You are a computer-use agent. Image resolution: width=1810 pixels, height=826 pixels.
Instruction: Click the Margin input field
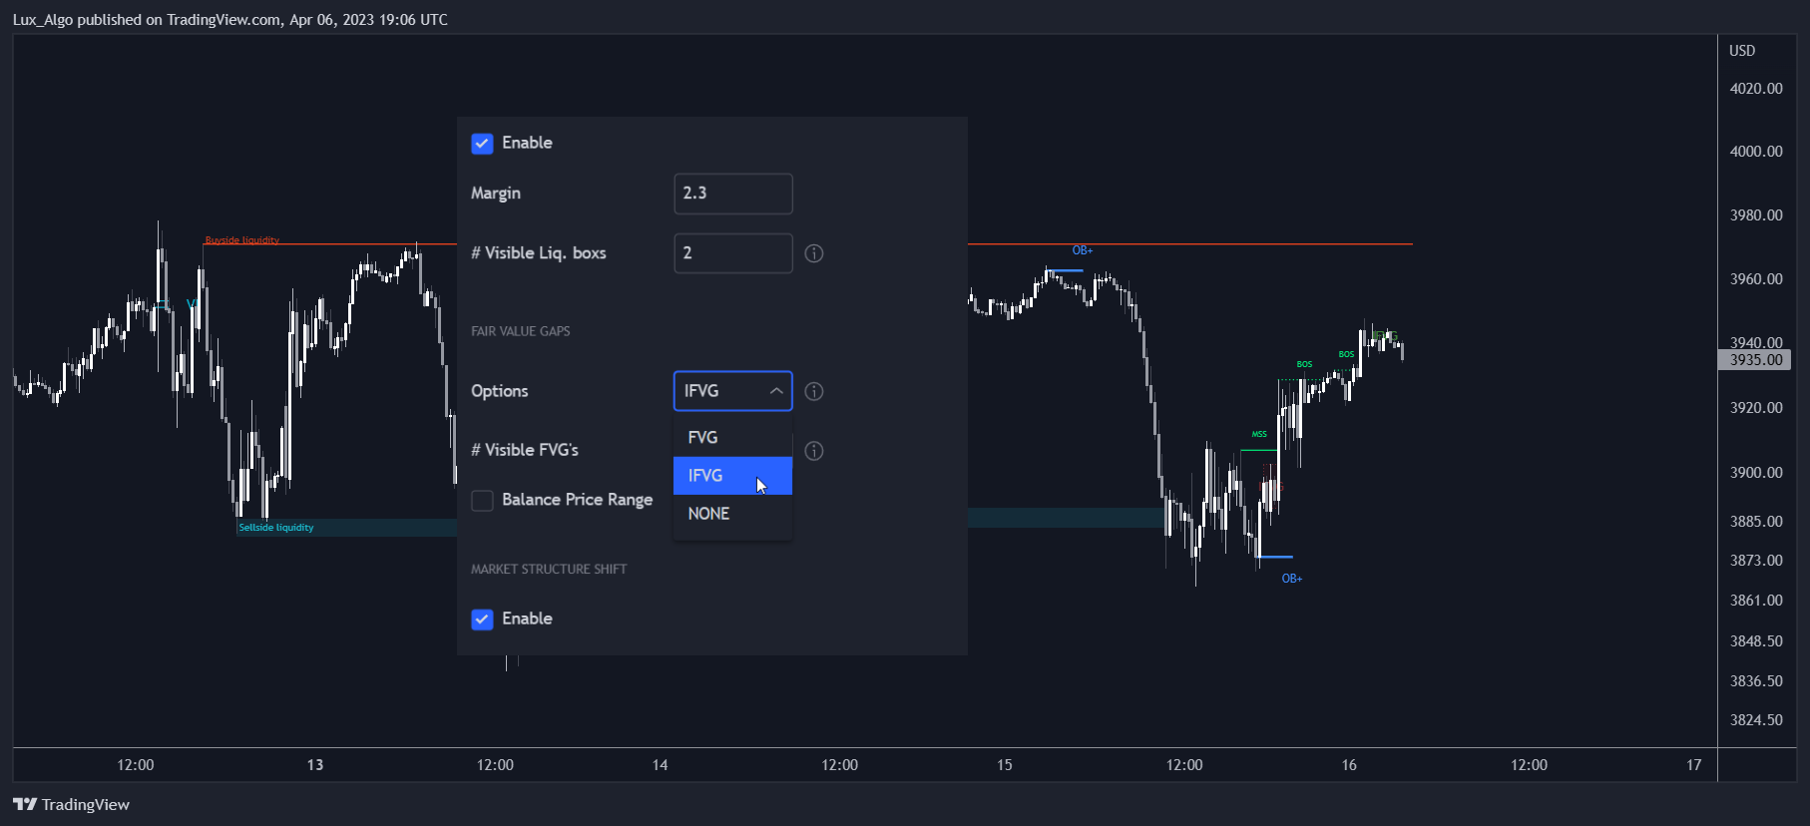pyautogui.click(x=732, y=194)
